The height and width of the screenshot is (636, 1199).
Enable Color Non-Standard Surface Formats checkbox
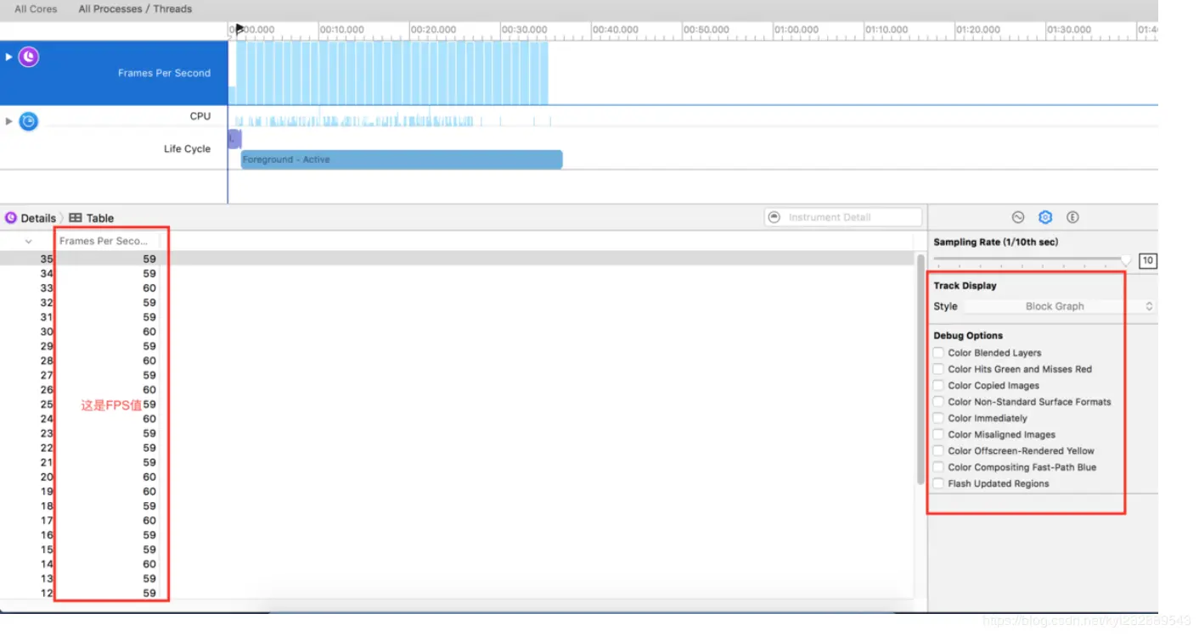938,402
